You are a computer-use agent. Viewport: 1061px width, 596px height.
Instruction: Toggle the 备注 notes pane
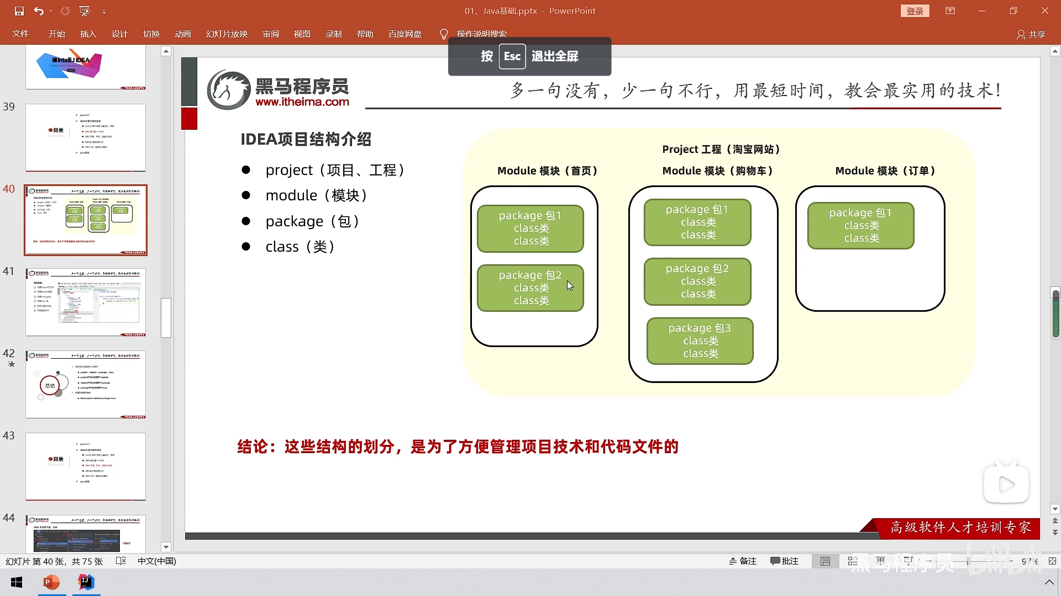tap(743, 561)
